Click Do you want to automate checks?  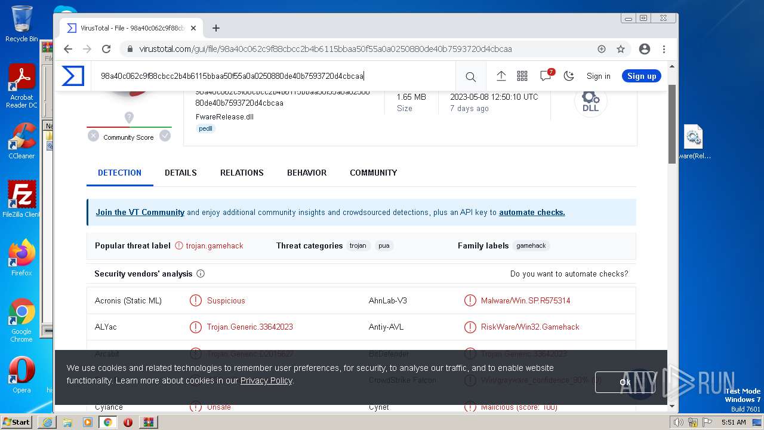coord(569,274)
